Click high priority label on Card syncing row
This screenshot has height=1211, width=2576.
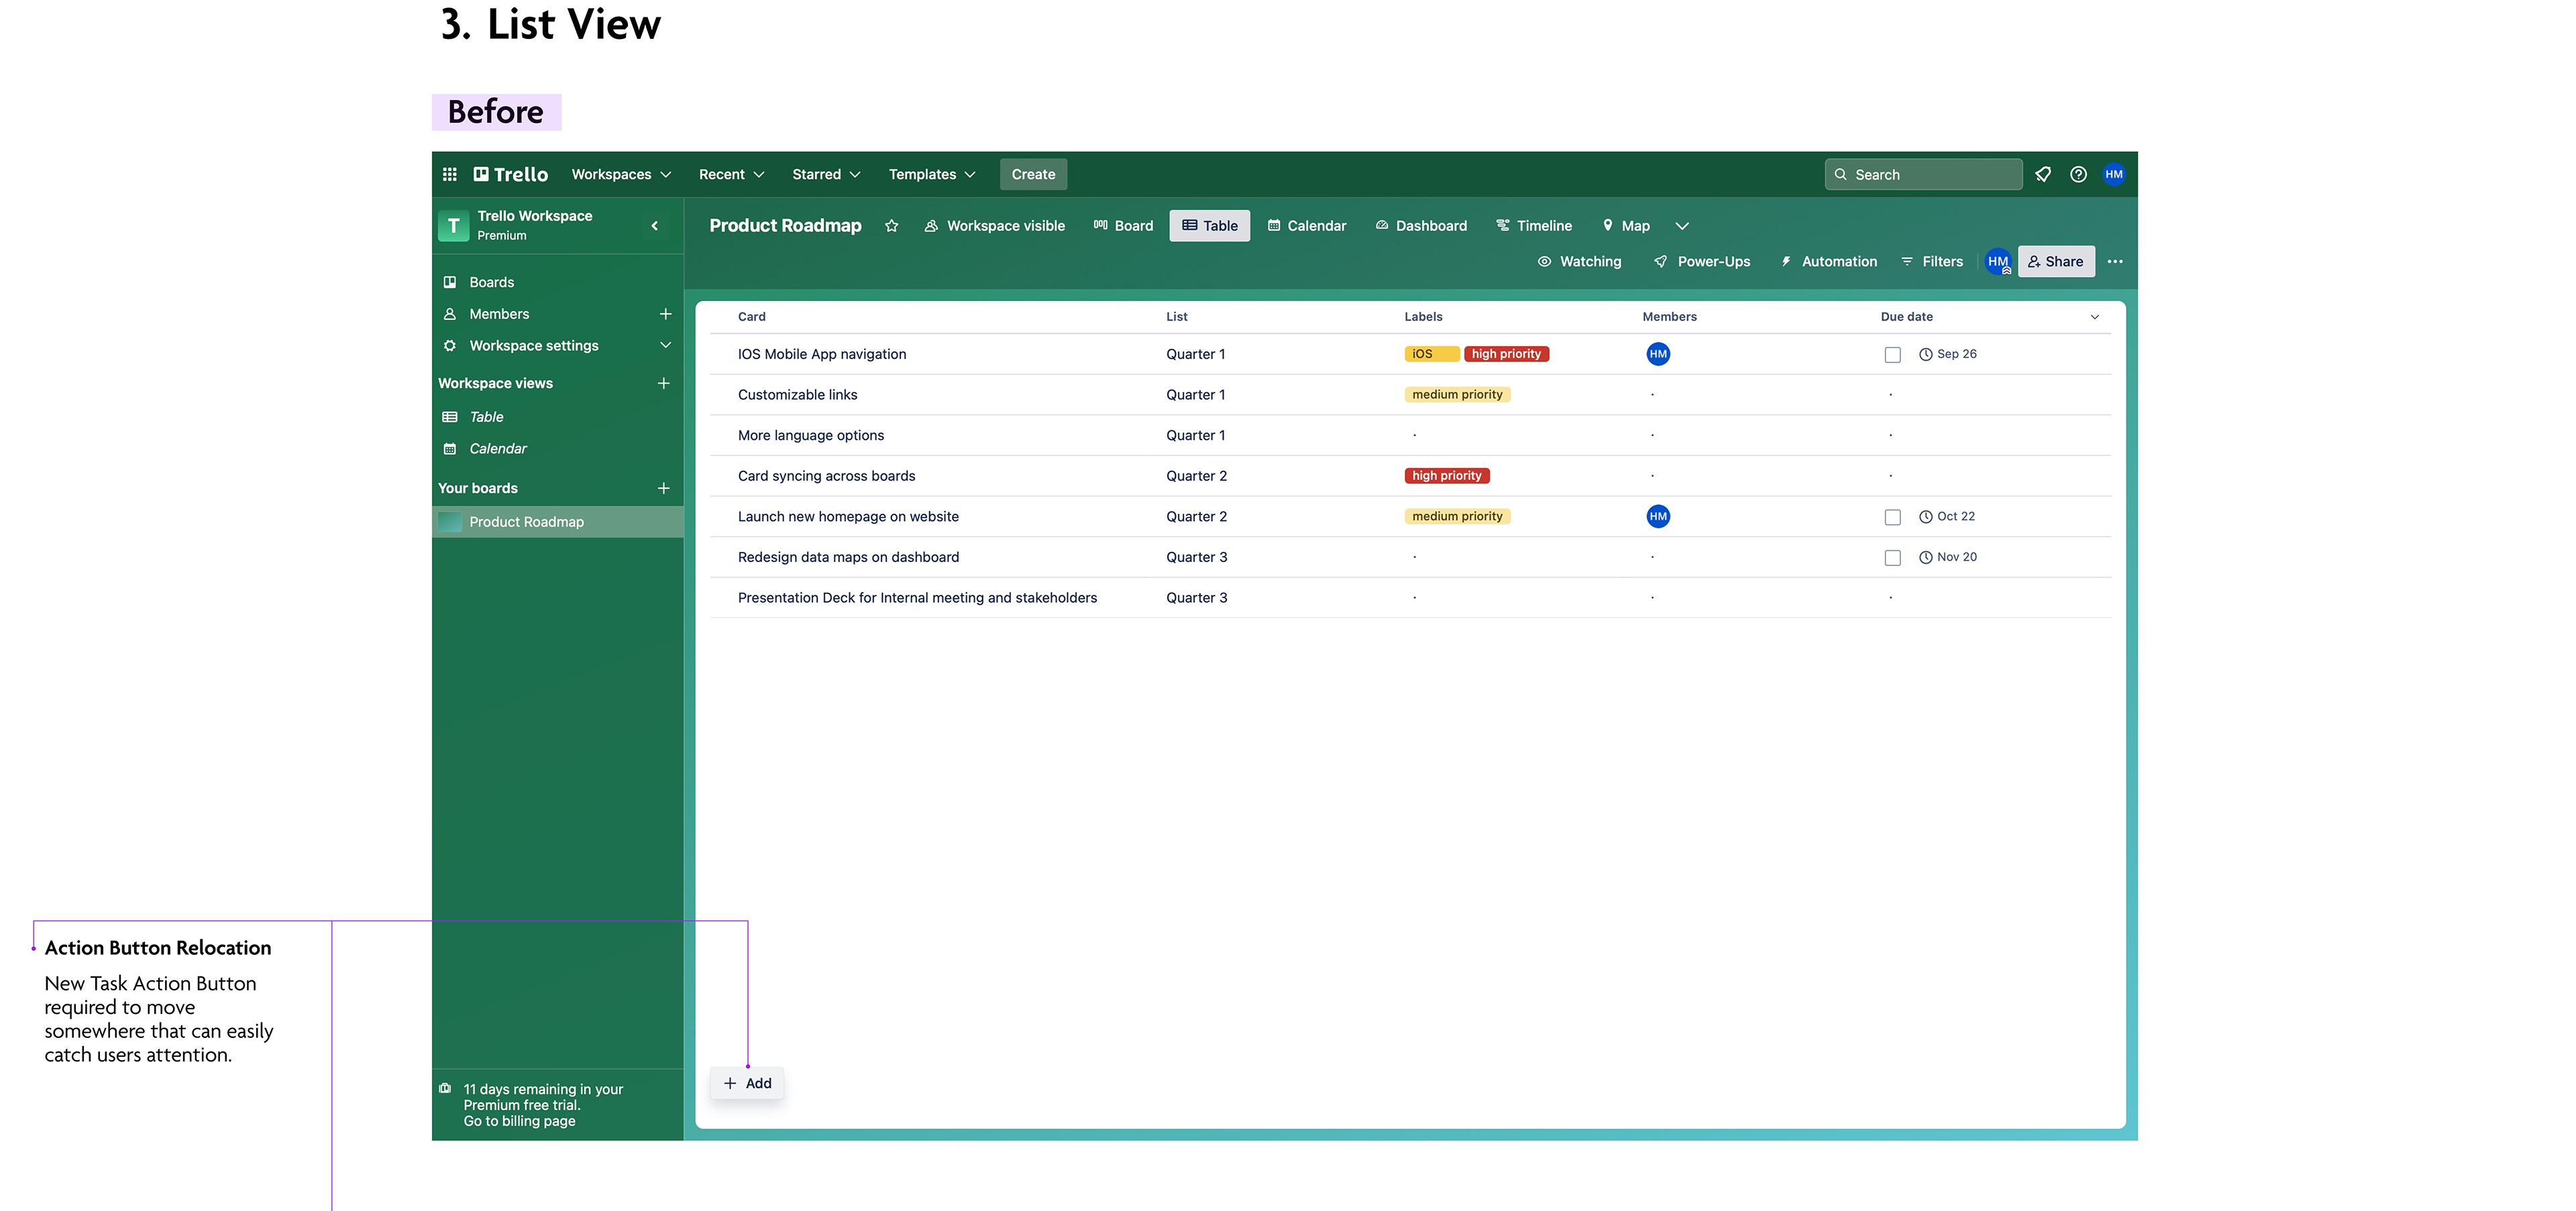tap(1446, 475)
